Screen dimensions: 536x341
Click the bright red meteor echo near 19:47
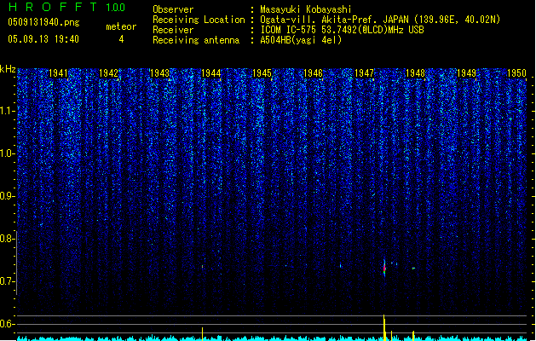[x=384, y=269]
